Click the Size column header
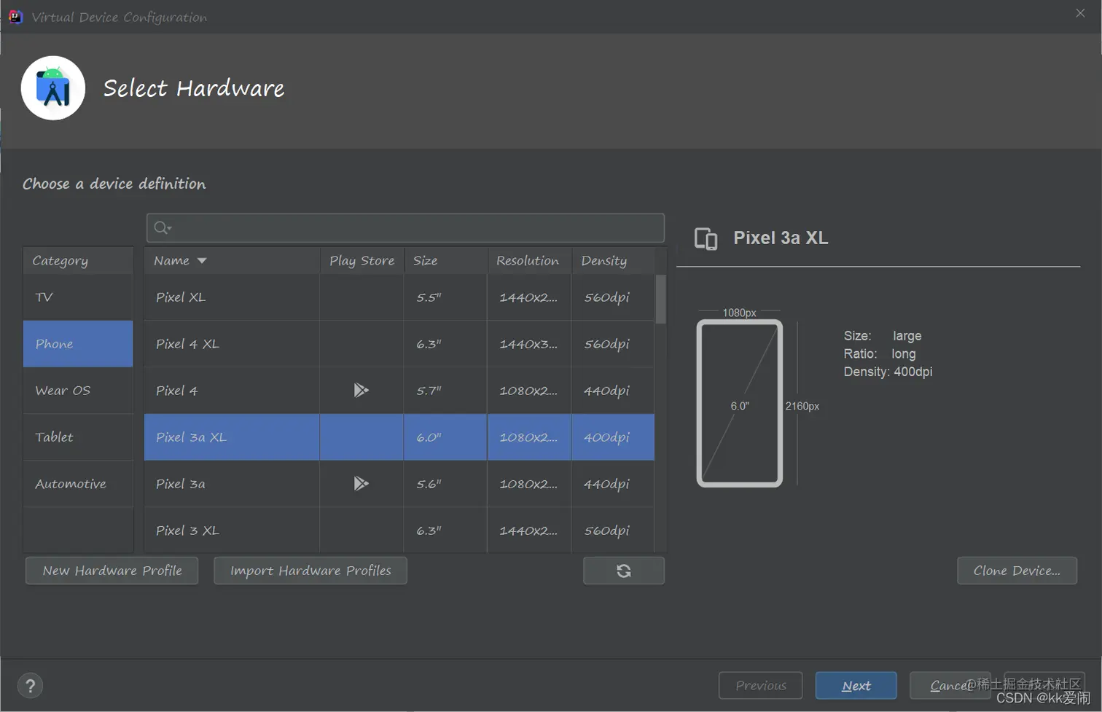 pyautogui.click(x=445, y=260)
